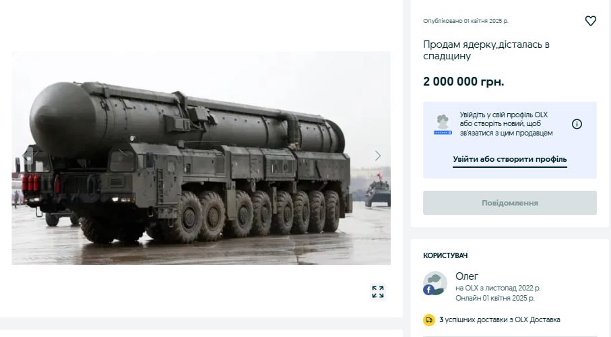Click the Facebook badge on seller avatar
Screen dimensions: 611x337
pos(428,290)
